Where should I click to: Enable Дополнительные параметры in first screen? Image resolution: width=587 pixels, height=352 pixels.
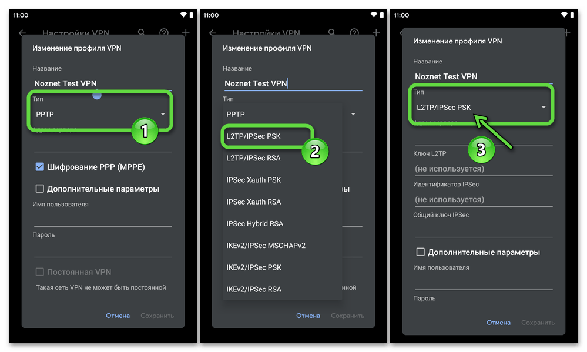(x=40, y=189)
